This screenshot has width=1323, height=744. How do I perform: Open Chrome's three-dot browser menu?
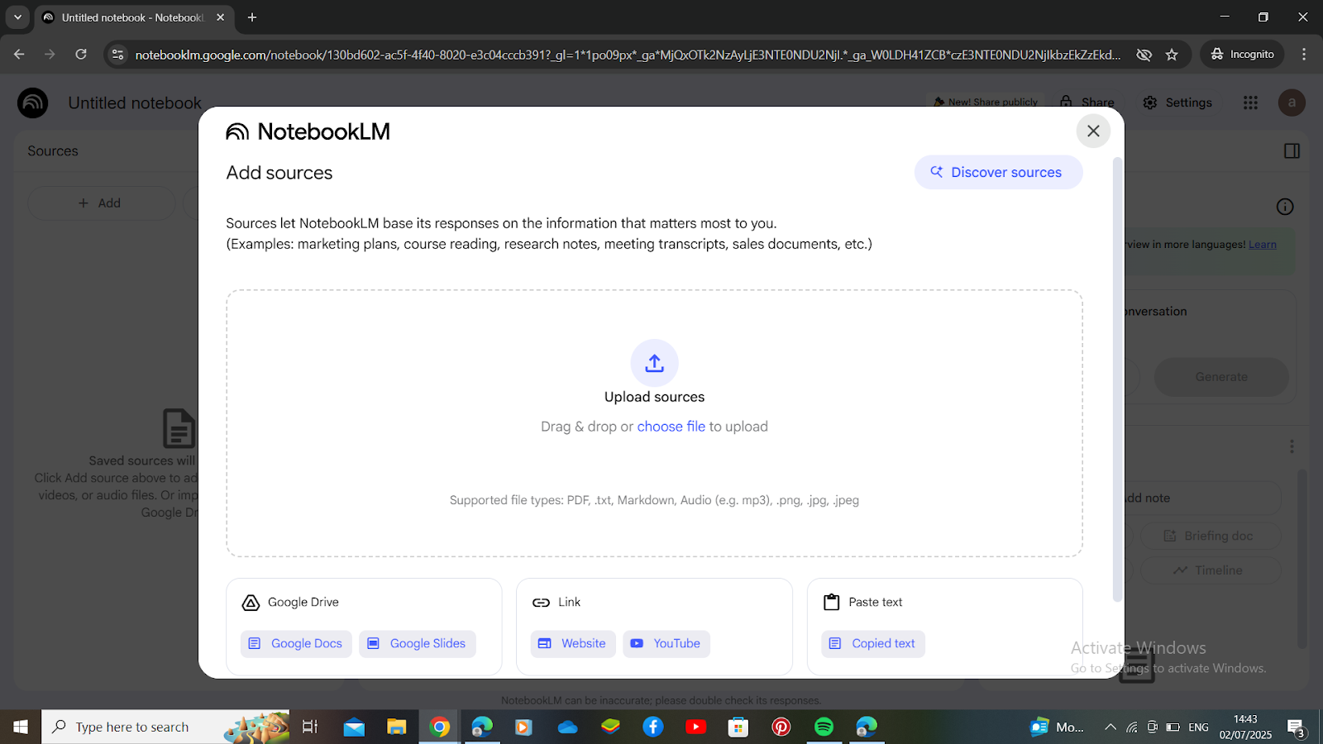coord(1305,54)
